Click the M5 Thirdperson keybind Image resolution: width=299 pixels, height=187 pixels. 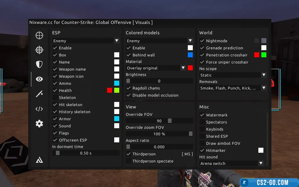pyautogui.click(x=187, y=154)
